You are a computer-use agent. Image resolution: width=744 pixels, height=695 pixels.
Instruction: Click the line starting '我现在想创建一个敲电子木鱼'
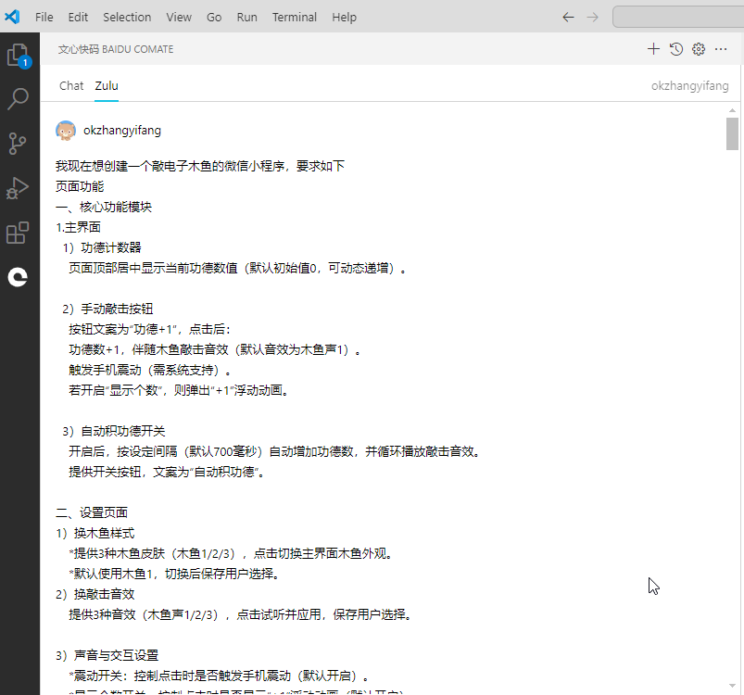pyautogui.click(x=200, y=166)
